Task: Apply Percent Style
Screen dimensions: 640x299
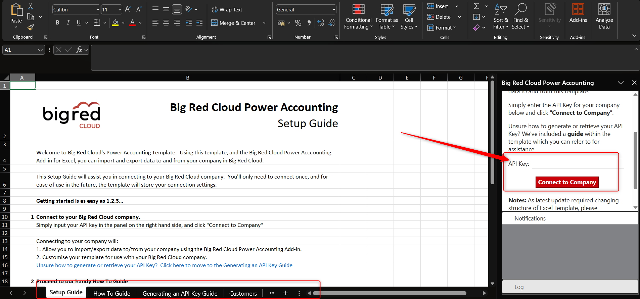Action: click(298, 23)
